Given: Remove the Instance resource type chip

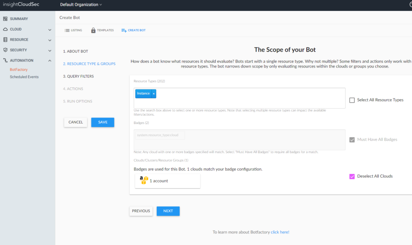Looking at the screenshot, I should [153, 94].
